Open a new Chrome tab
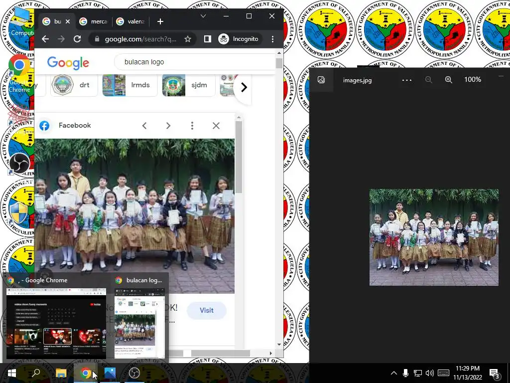Viewport: 510px width, 383px height. pos(160,21)
